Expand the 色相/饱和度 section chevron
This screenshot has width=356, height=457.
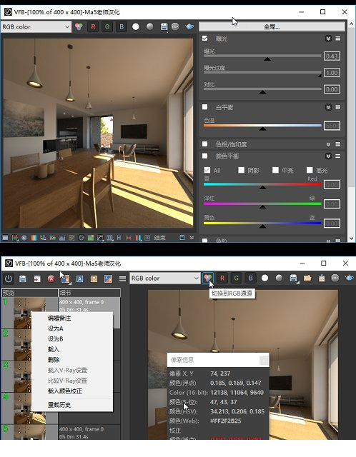tap(328, 144)
